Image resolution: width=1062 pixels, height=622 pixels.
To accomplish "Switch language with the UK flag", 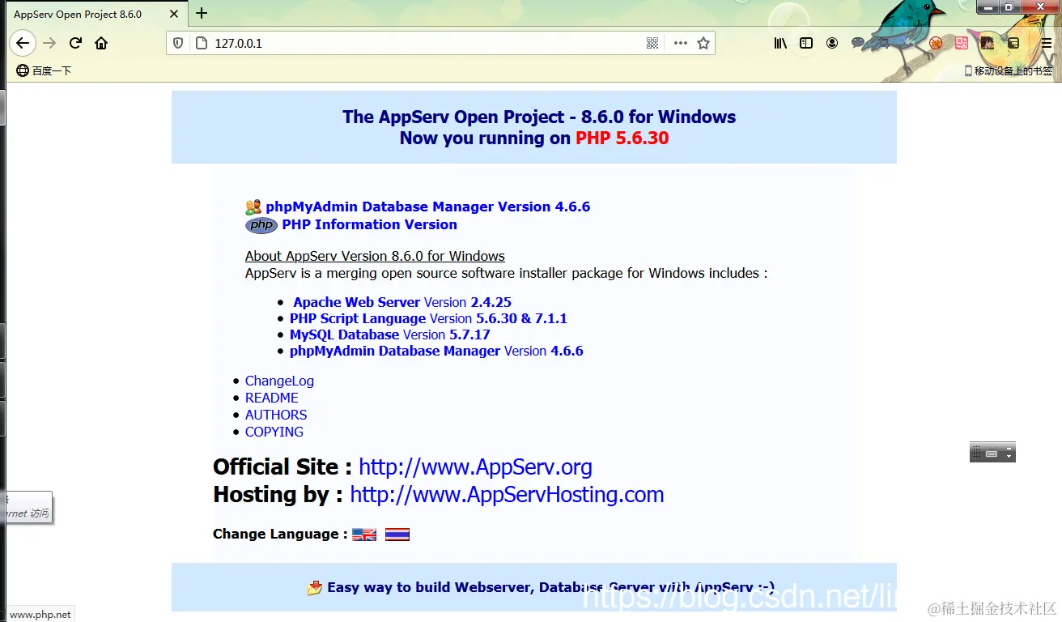I will tap(364, 535).
